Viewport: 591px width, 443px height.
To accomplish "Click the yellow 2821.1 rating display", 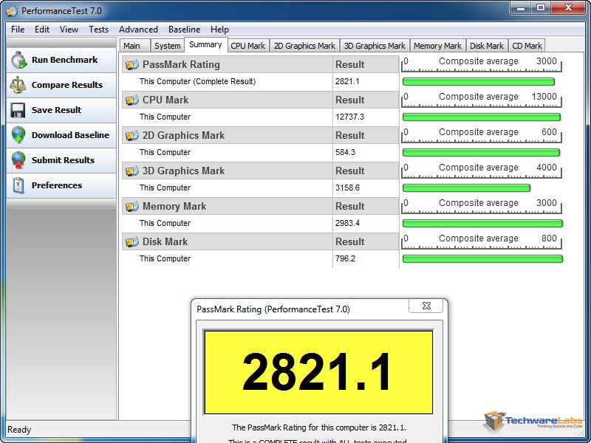I will (x=318, y=372).
